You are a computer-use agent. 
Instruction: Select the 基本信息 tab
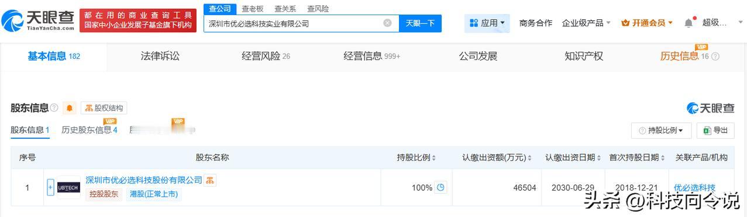point(54,57)
